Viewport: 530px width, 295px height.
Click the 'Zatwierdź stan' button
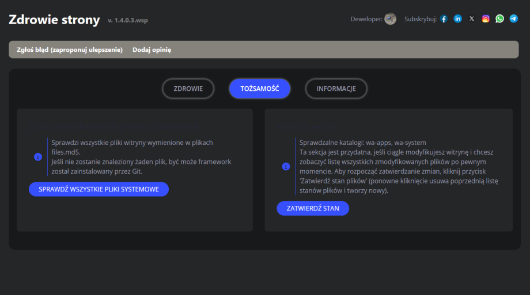point(313,208)
